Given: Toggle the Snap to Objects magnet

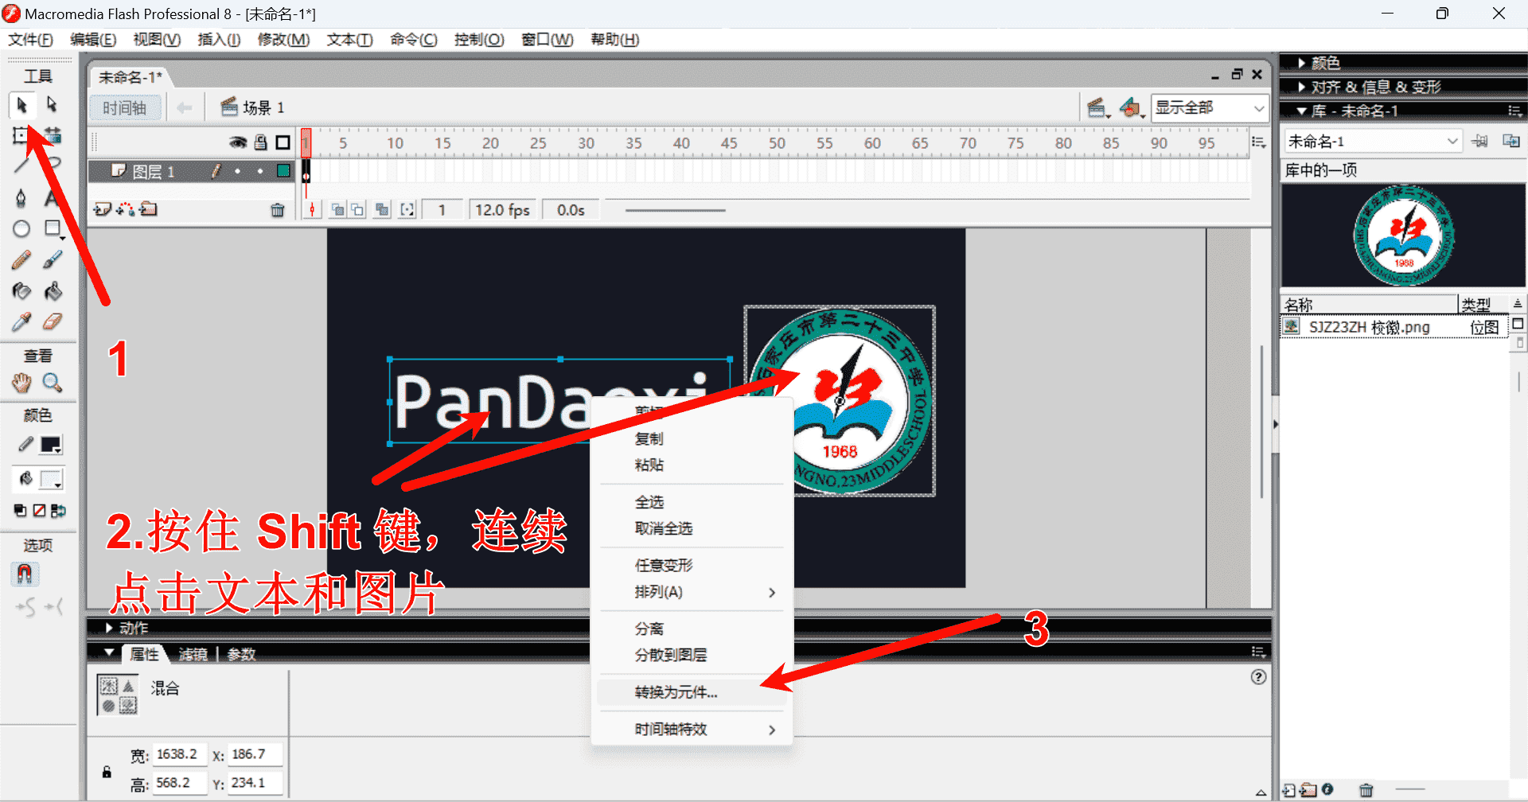Looking at the screenshot, I should pos(24,574).
